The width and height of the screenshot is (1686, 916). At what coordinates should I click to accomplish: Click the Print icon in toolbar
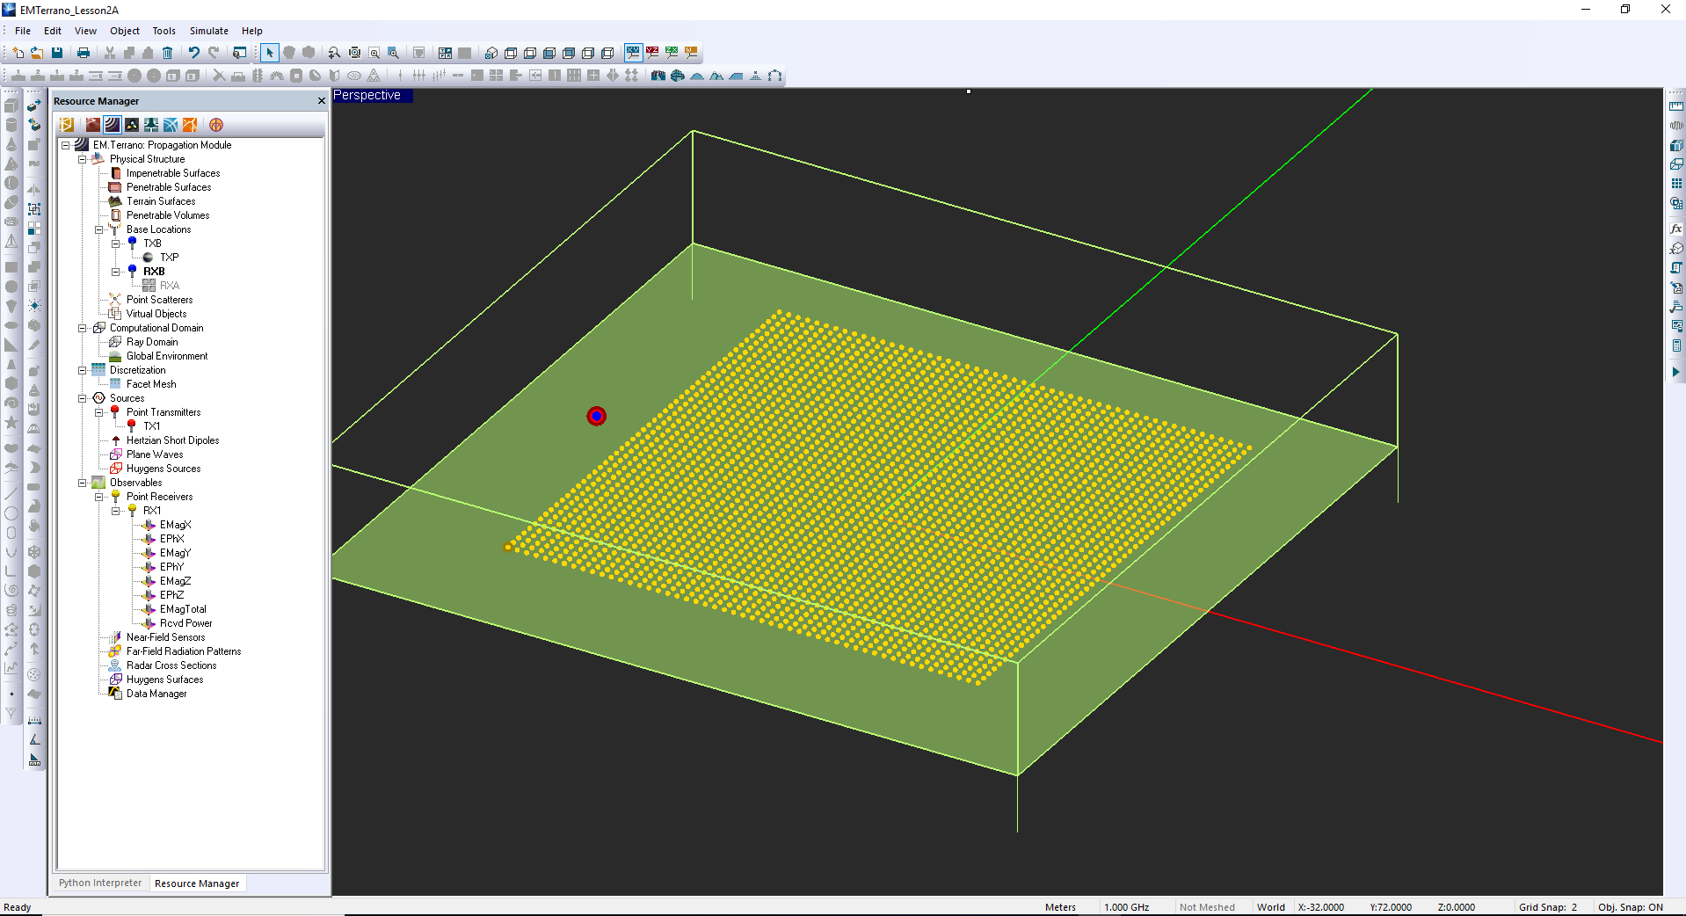[84, 53]
